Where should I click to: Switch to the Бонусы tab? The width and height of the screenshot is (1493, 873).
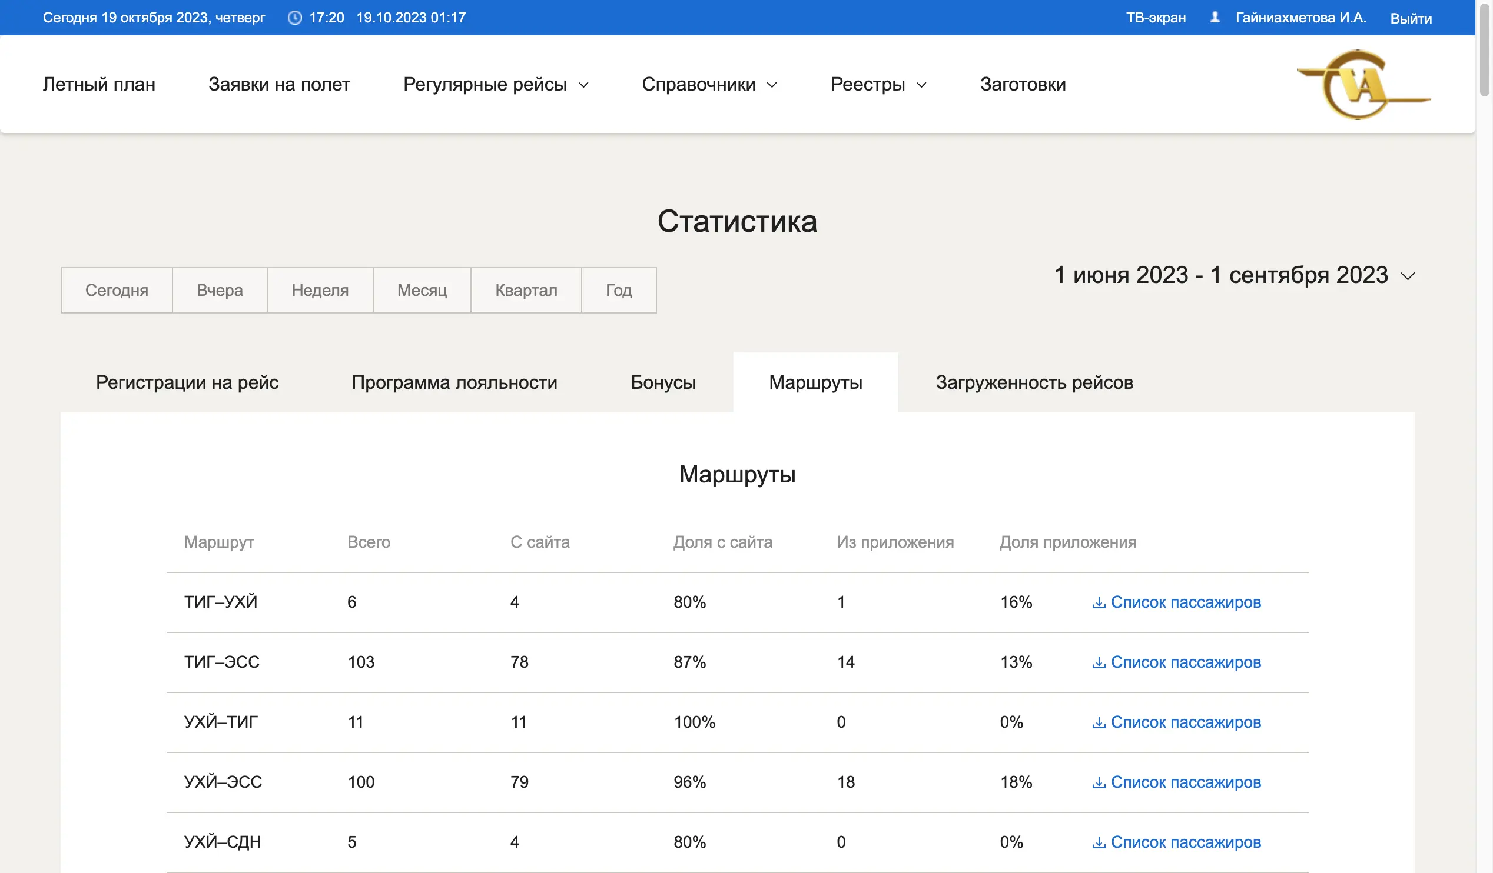pos(663,382)
